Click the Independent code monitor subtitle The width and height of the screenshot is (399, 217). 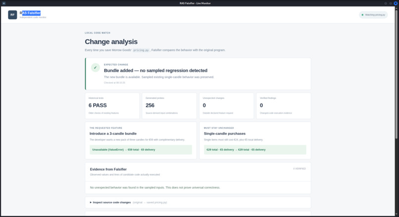33,17
